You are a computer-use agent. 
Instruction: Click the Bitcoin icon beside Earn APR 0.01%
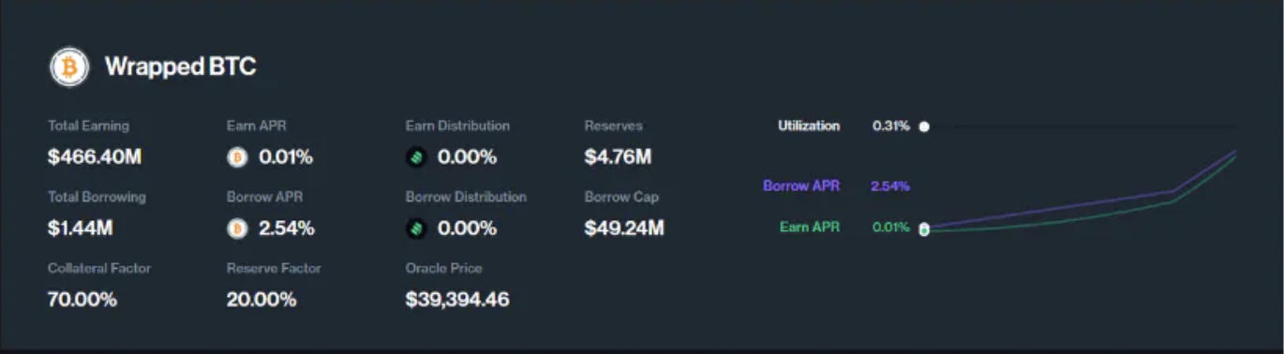(237, 157)
